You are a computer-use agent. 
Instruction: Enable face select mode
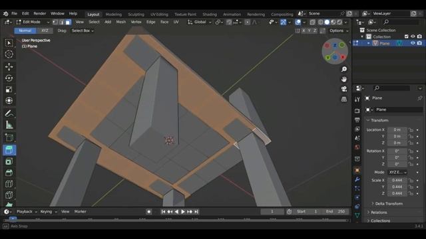(x=68, y=22)
